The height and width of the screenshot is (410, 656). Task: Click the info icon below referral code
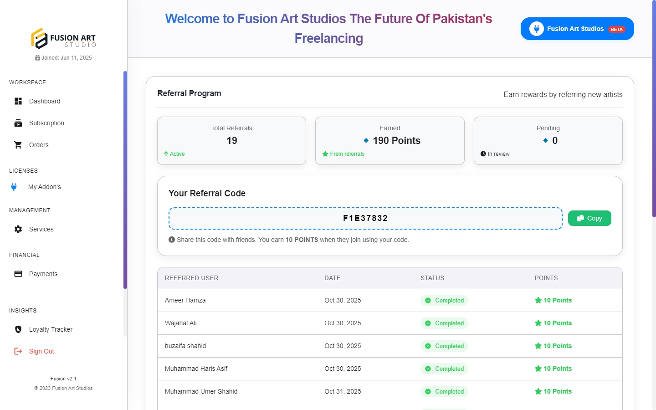(172, 240)
